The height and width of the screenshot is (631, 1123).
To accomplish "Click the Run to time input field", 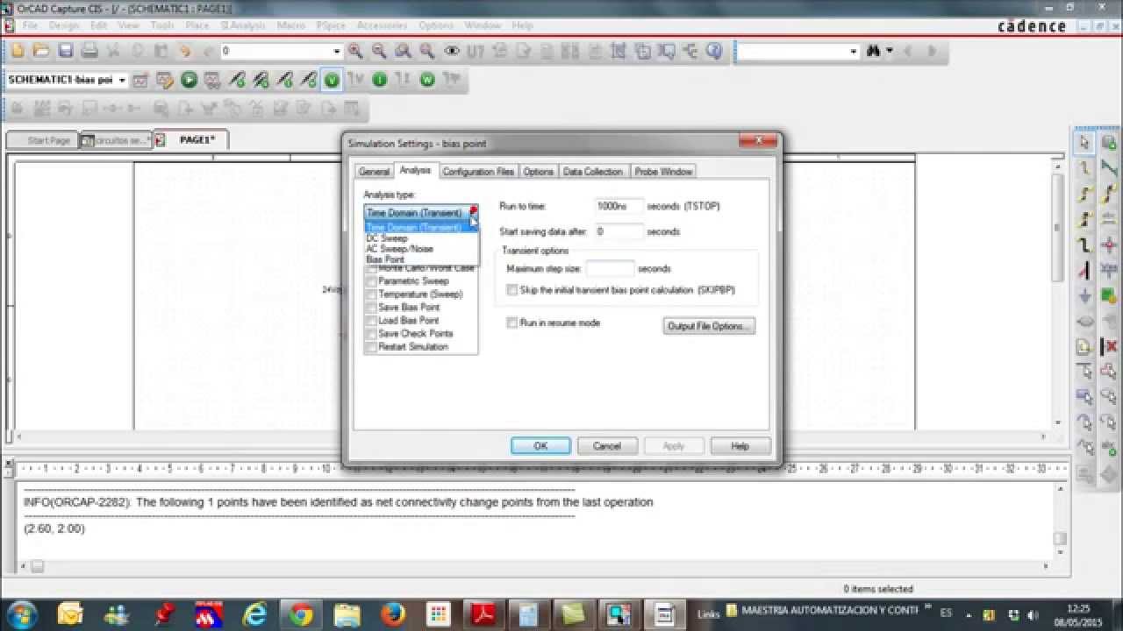I will (619, 207).
